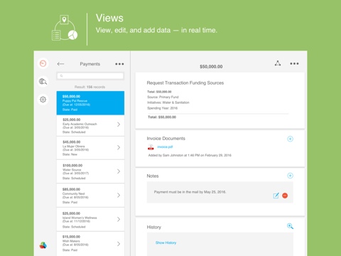
Task: Open the Payments list three-dot menu
Action: click(119, 64)
